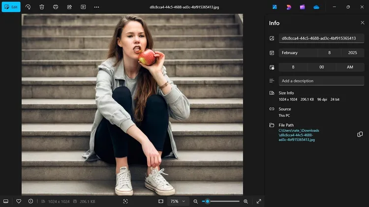Image resolution: width=369 pixels, height=207 pixels.
Task: Copy the file path with copy icon
Action: tap(360, 134)
